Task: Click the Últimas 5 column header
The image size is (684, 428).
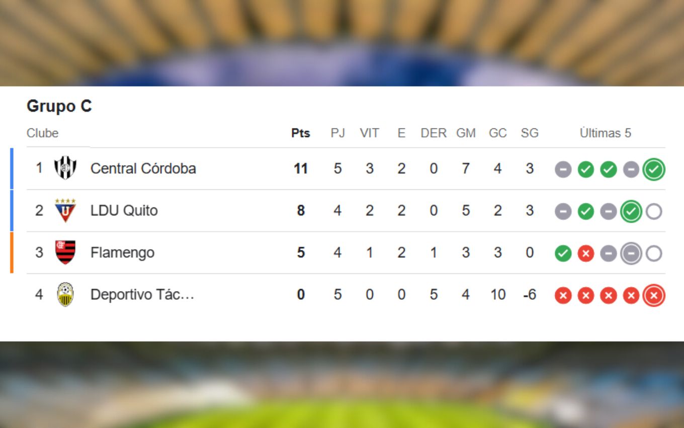Action: (605, 133)
